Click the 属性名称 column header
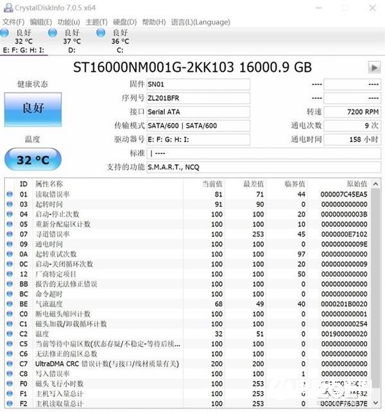This screenshot has width=385, height=413. [108, 184]
